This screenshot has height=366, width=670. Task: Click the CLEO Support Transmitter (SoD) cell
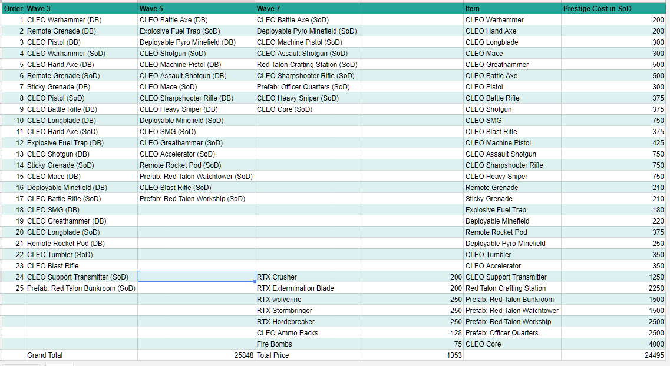tap(81, 277)
